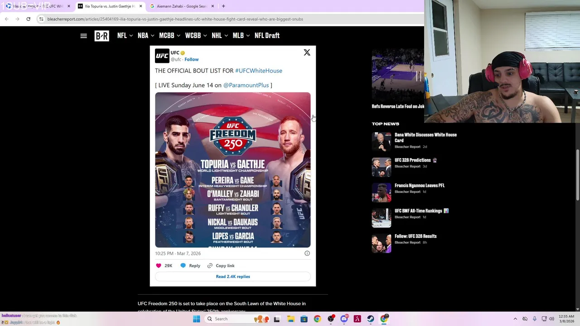The height and width of the screenshot is (326, 580).
Task: Open the site information icon in the address bar
Action: pyautogui.click(x=41, y=19)
